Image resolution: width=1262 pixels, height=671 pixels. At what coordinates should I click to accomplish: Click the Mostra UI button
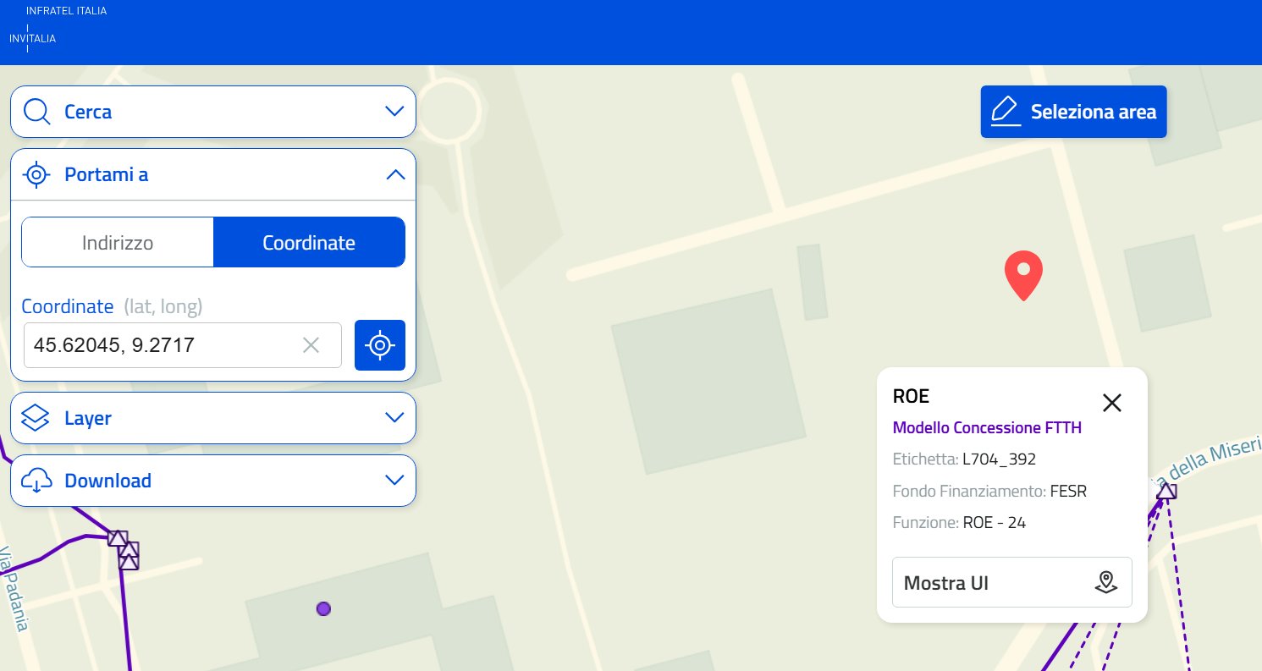1011,582
